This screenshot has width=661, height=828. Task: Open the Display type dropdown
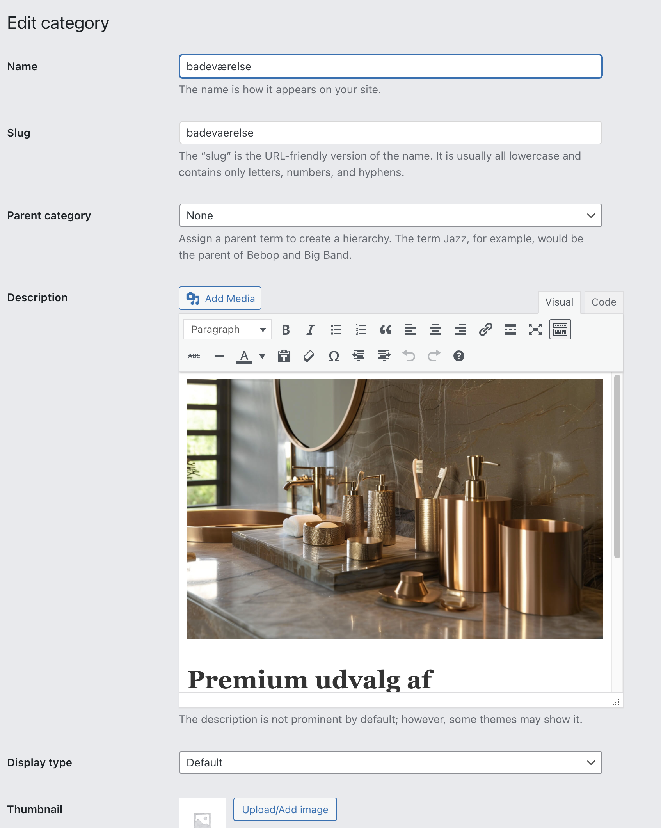point(391,762)
